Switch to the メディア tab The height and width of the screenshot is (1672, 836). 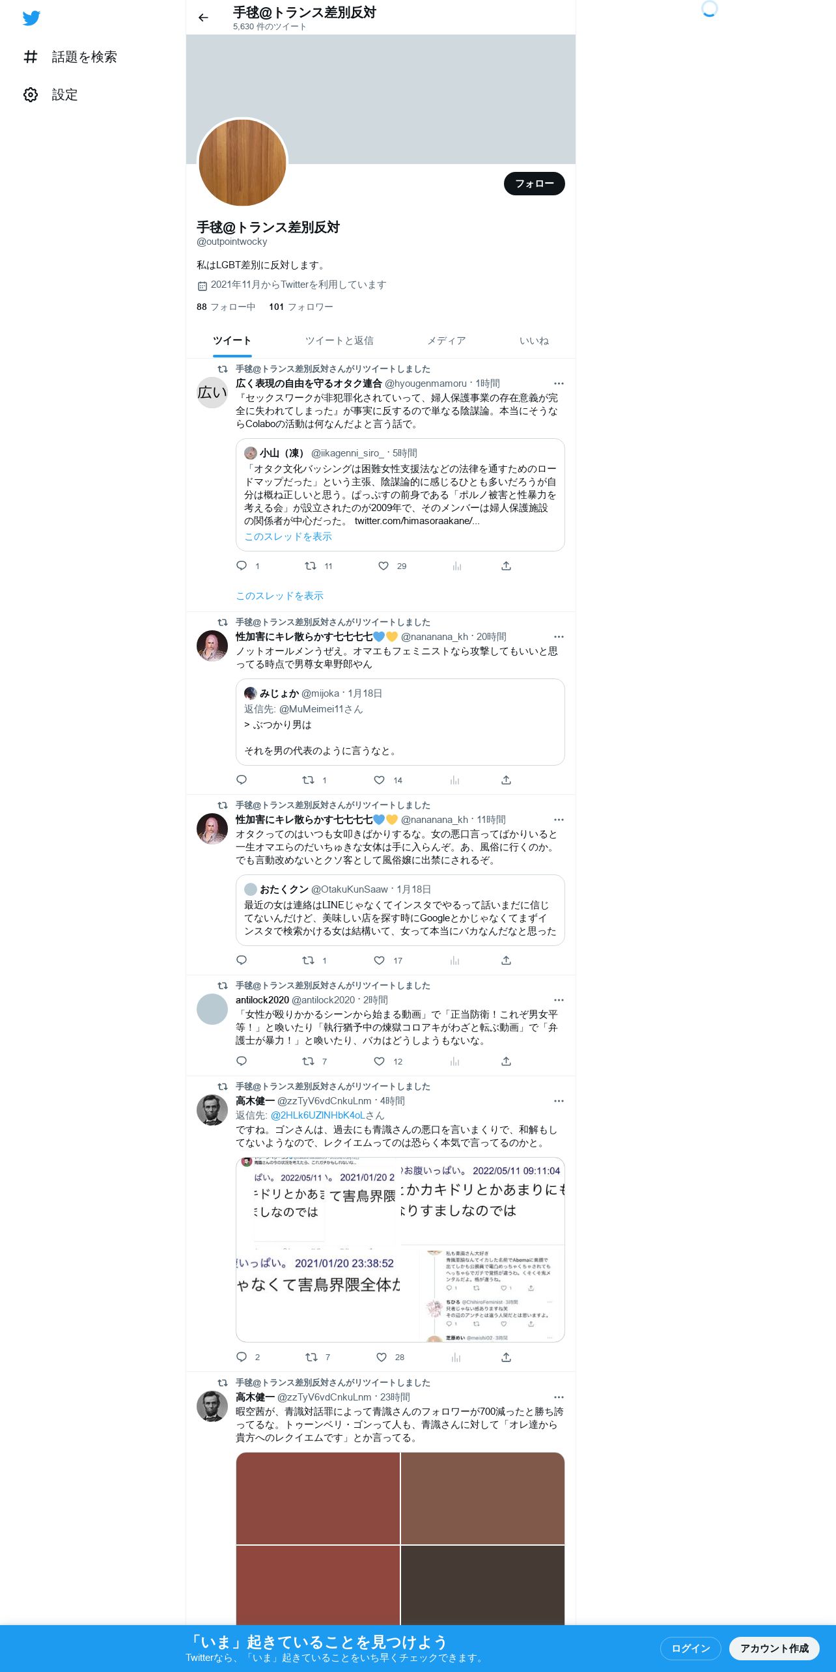pyautogui.click(x=446, y=341)
